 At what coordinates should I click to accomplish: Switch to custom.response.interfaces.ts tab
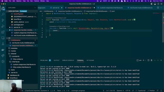[111, 8]
